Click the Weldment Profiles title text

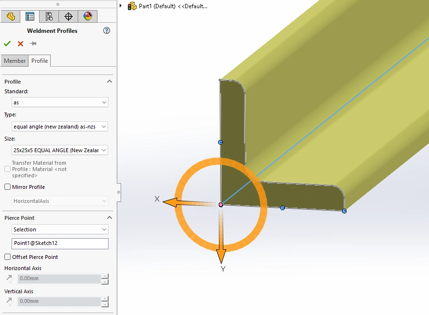point(52,30)
